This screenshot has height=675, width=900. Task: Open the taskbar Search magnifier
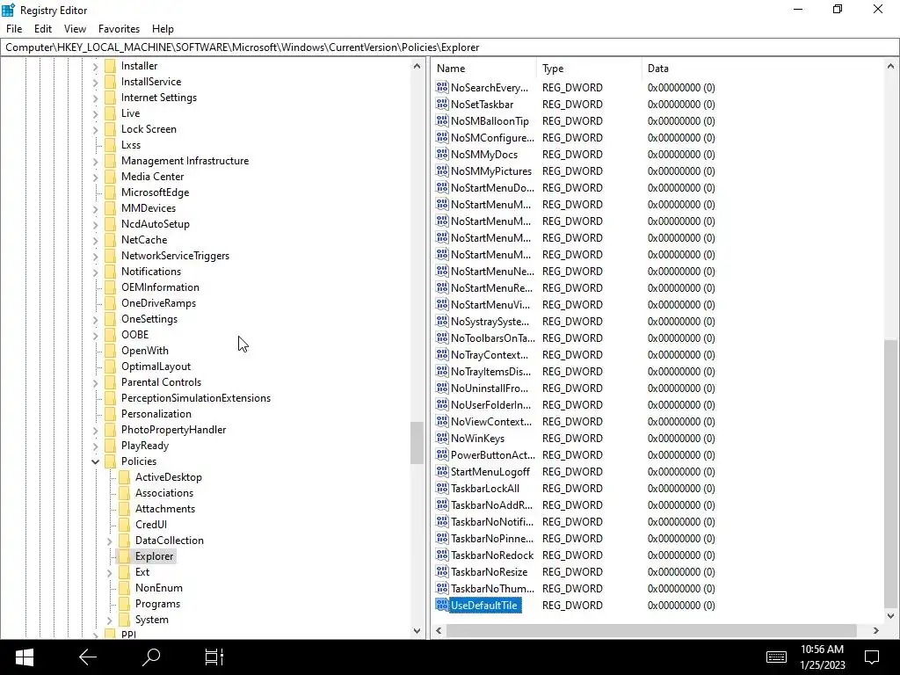151,657
